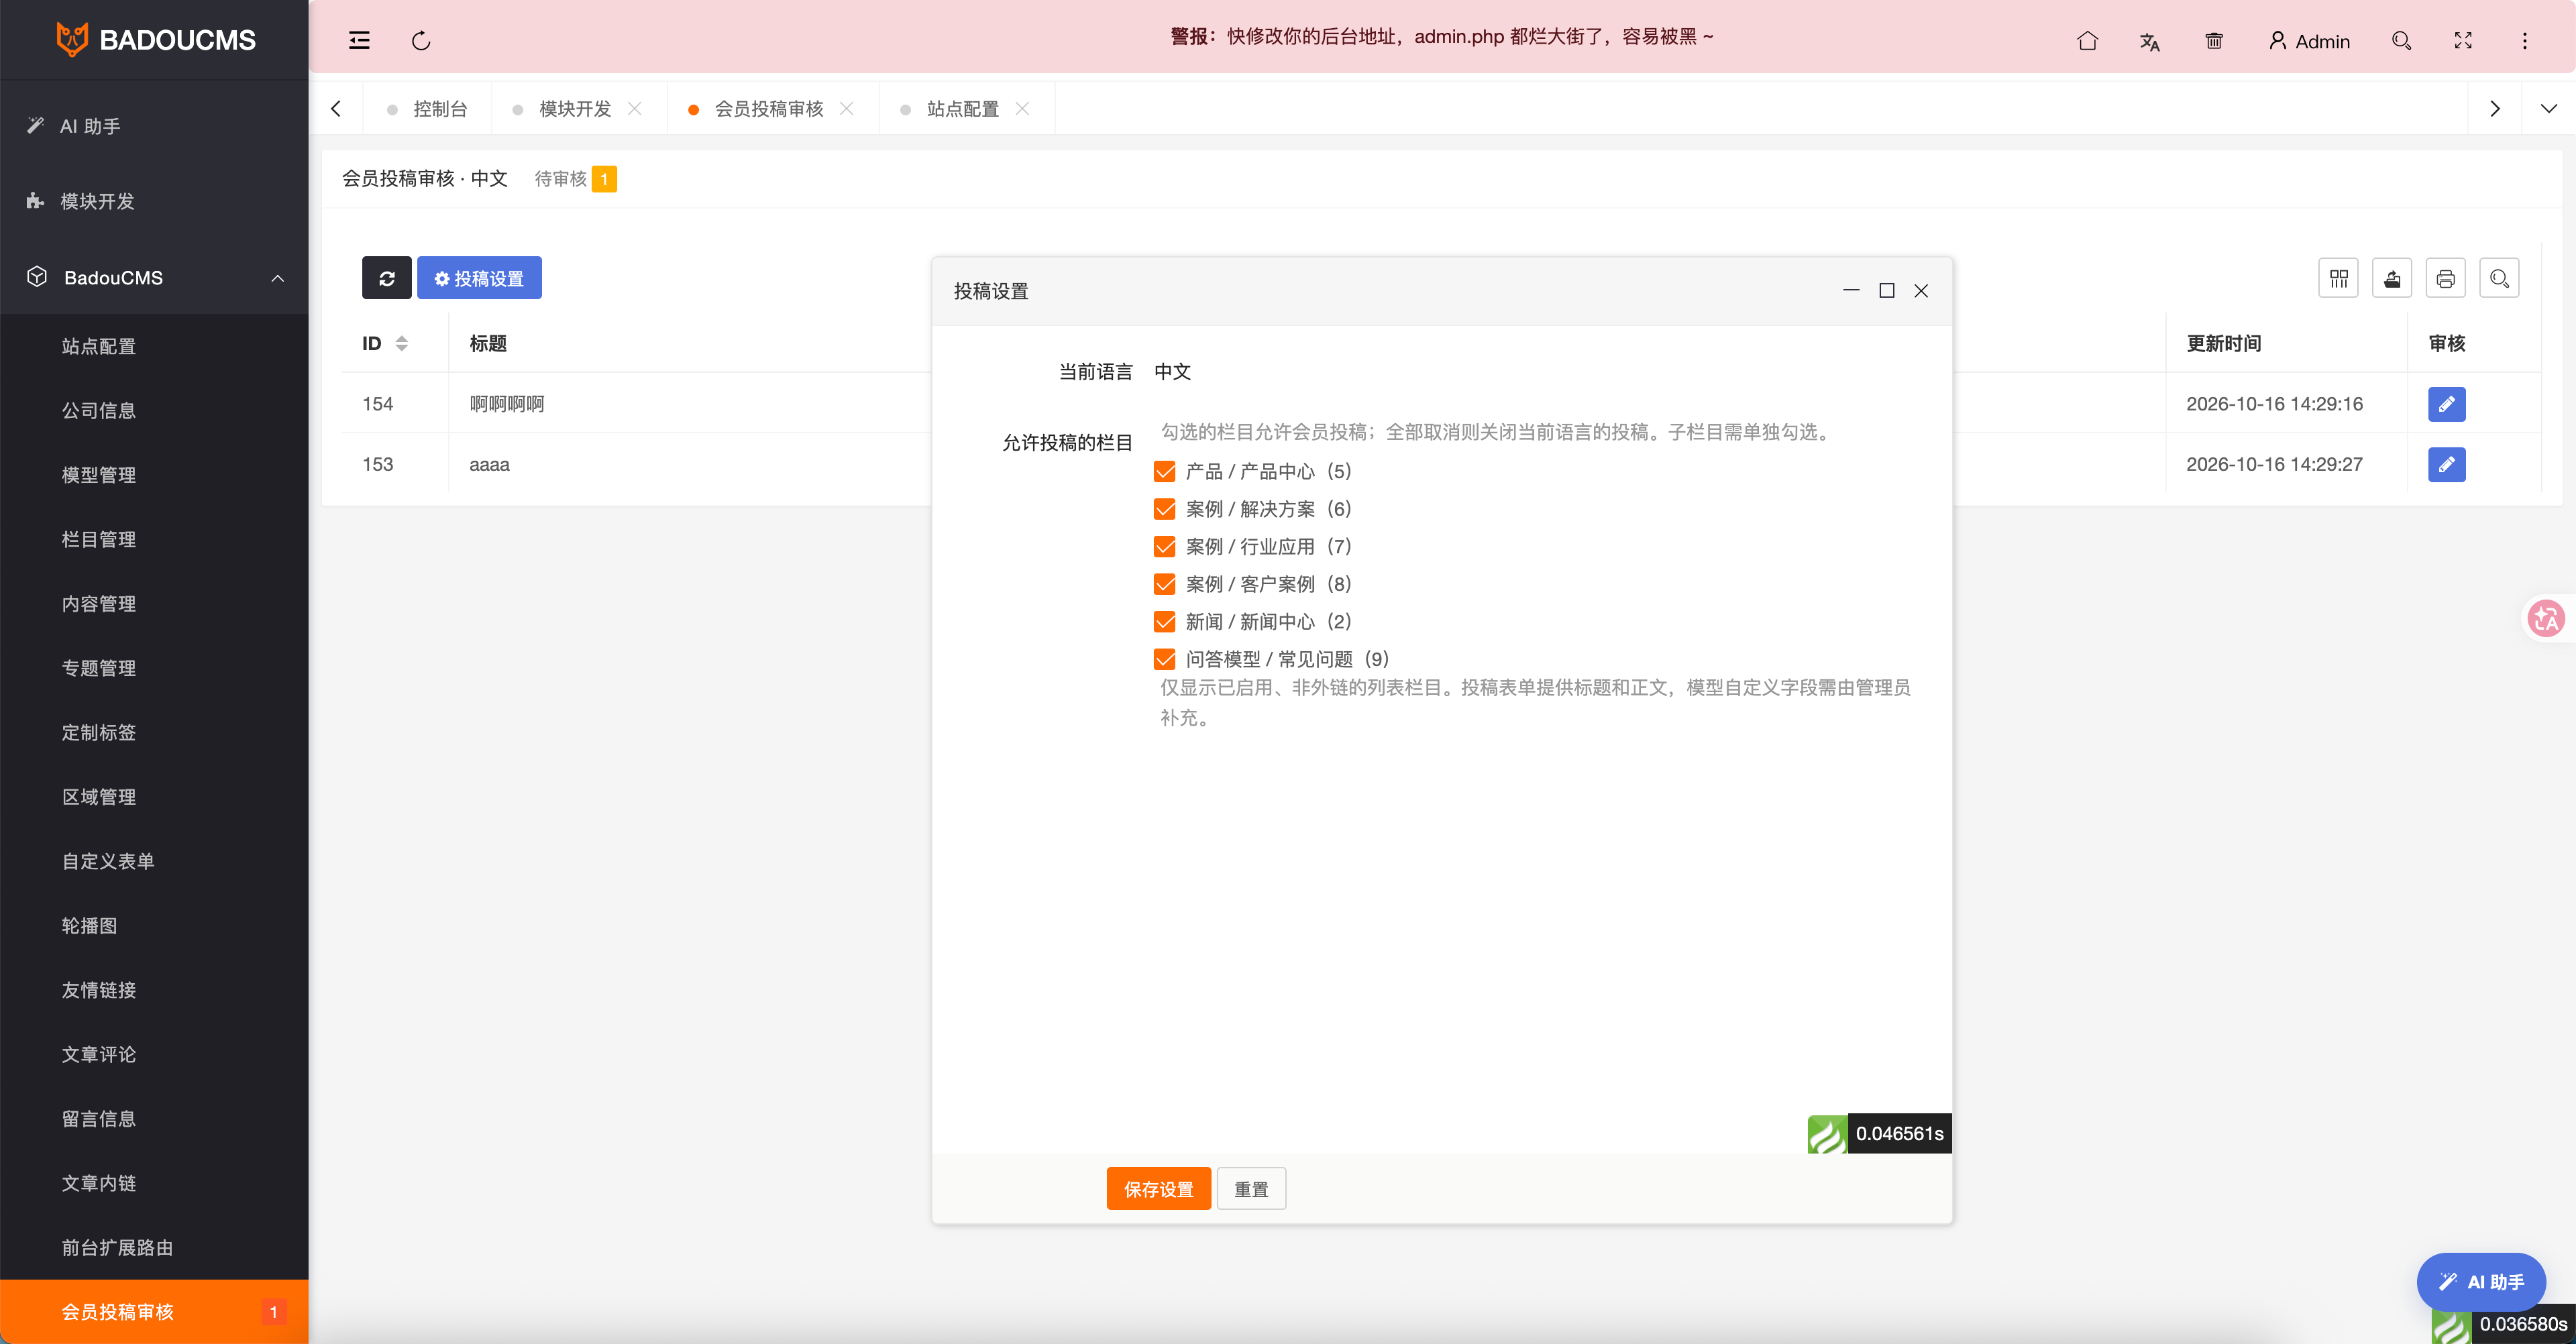
Task: Uncheck 新闻 / 新闻中心 (2) checkbox
Action: (1164, 621)
